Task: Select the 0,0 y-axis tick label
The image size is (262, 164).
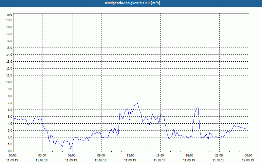Action: [x=10, y=151]
